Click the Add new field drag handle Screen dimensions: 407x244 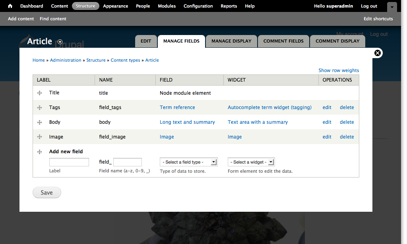[39, 152]
